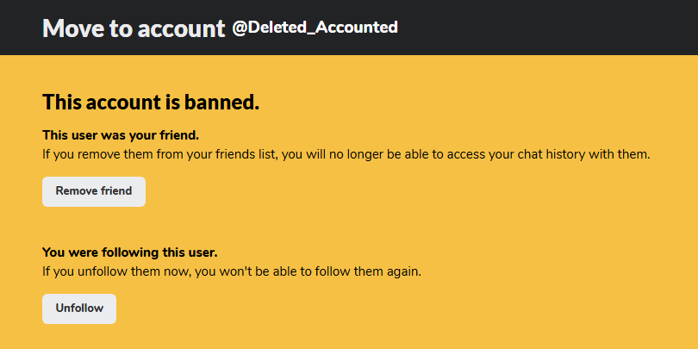Click "This account" in the banned heading
698x349 pixels.
101,103
